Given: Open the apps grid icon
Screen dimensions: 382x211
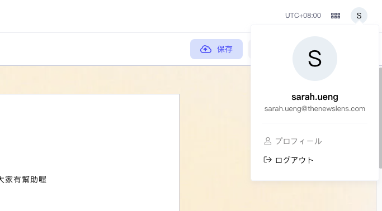Looking at the screenshot, I should point(336,16).
